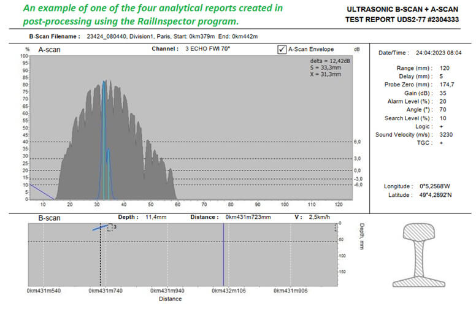Select the speed value 2,5km/h
Image resolution: width=476 pixels, height=309 pixels.
pyautogui.click(x=320, y=217)
